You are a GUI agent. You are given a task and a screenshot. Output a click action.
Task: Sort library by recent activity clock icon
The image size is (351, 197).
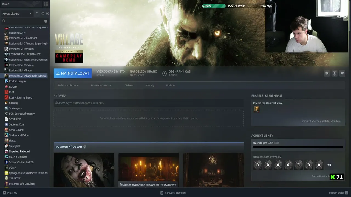pos(43,13)
